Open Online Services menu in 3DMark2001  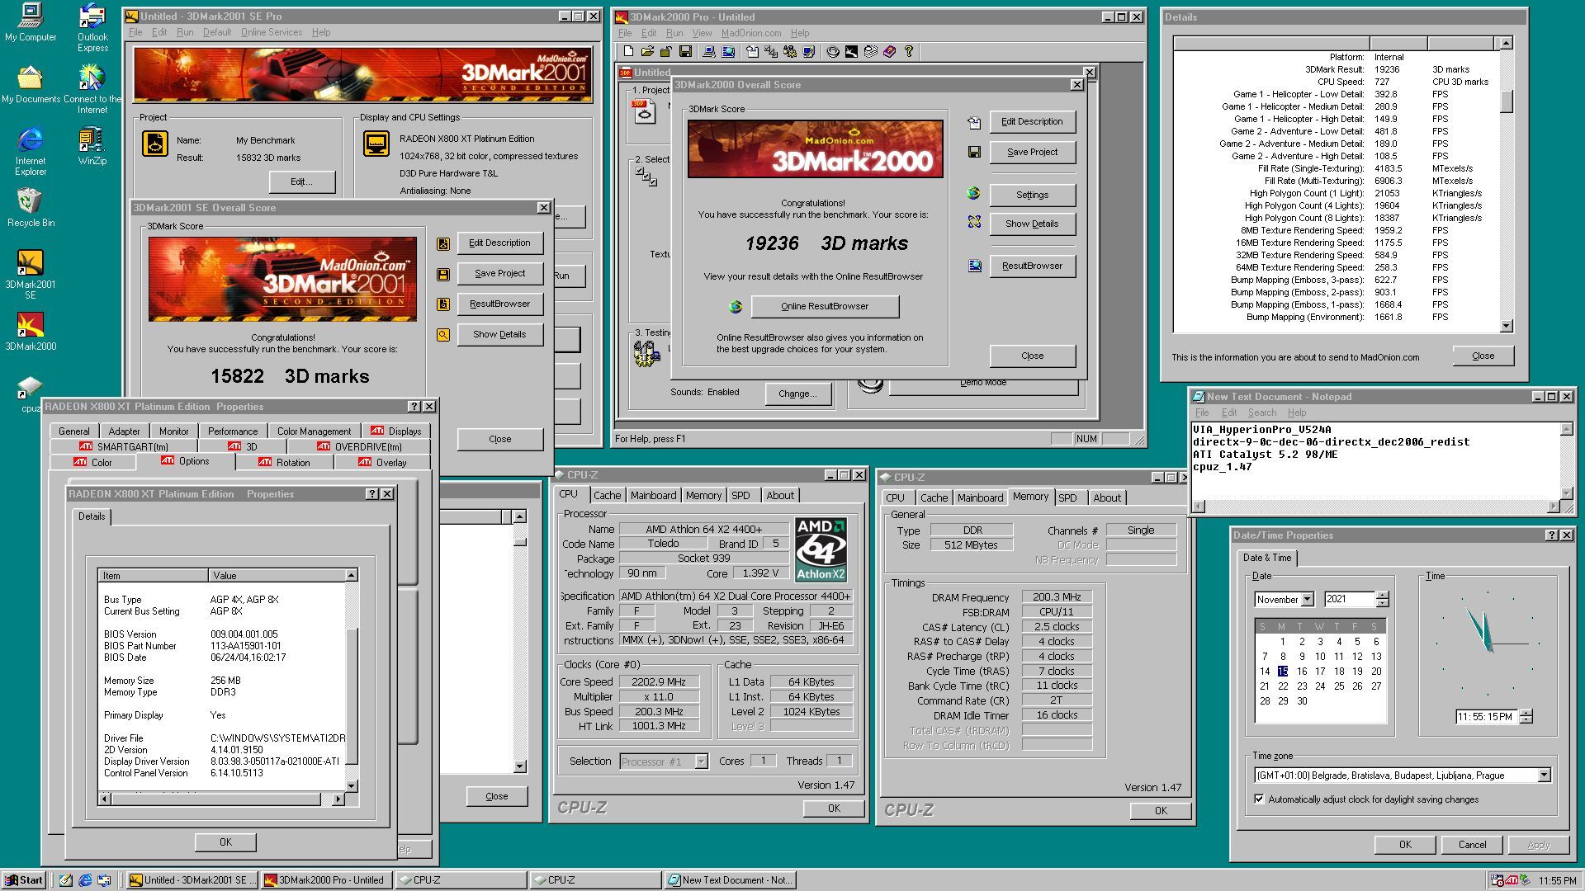coord(271,32)
